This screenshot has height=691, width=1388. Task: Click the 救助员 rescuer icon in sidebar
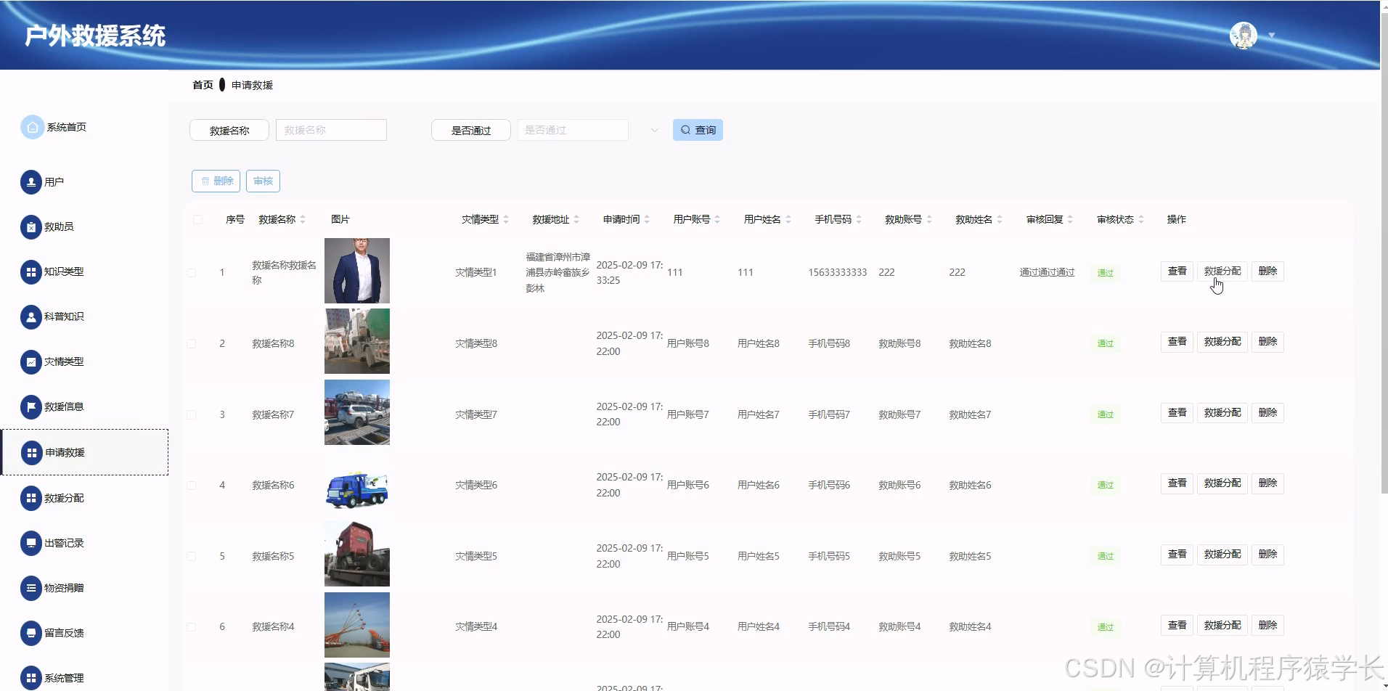[x=31, y=227]
